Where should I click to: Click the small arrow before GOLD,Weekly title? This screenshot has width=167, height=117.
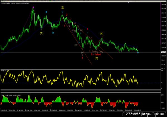point(1,3)
